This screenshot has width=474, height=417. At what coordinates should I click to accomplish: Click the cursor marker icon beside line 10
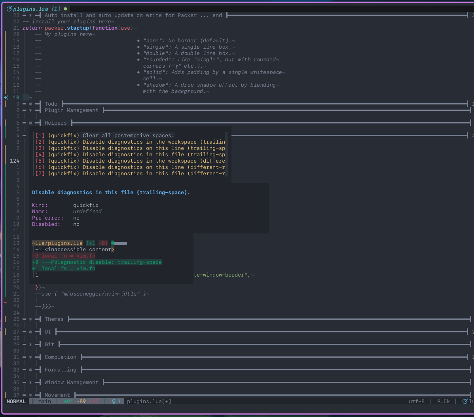(6, 97)
